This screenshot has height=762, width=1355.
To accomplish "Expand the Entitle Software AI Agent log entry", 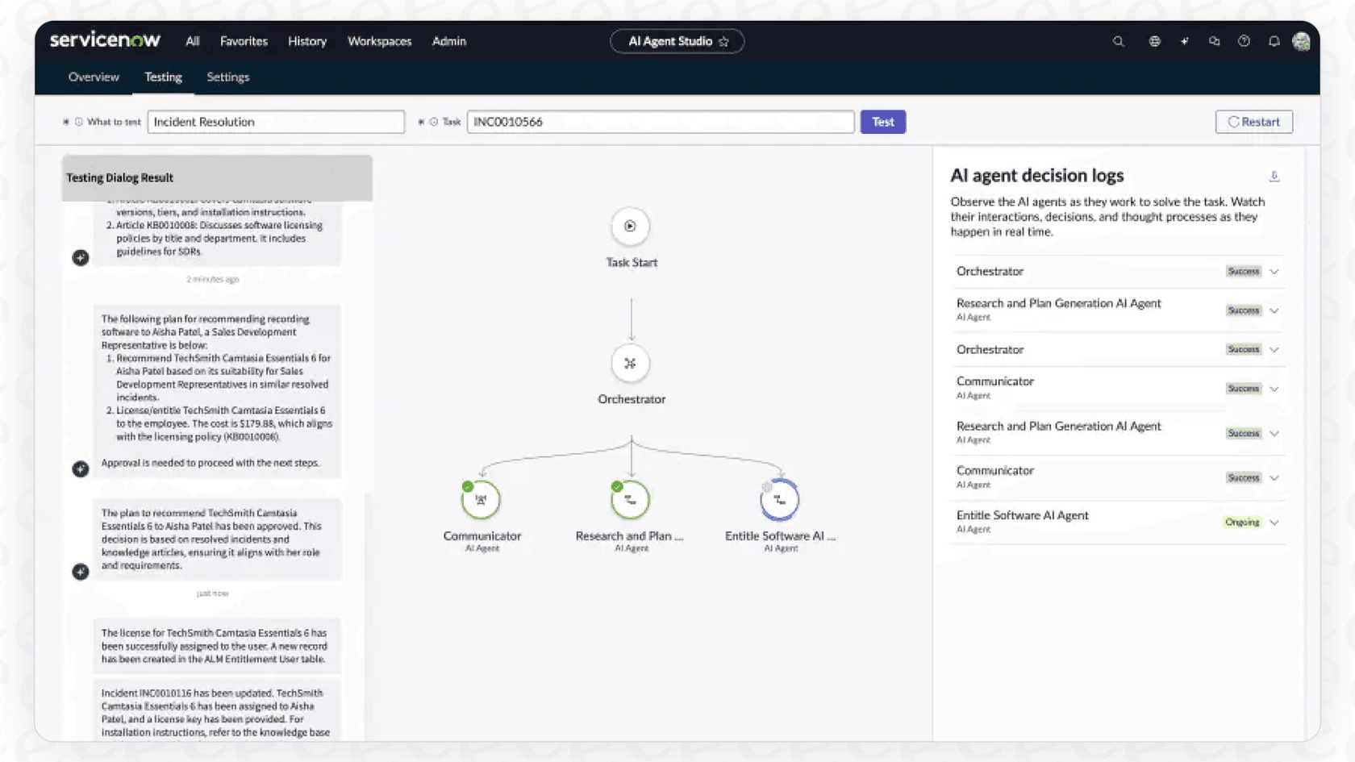I will (1274, 522).
